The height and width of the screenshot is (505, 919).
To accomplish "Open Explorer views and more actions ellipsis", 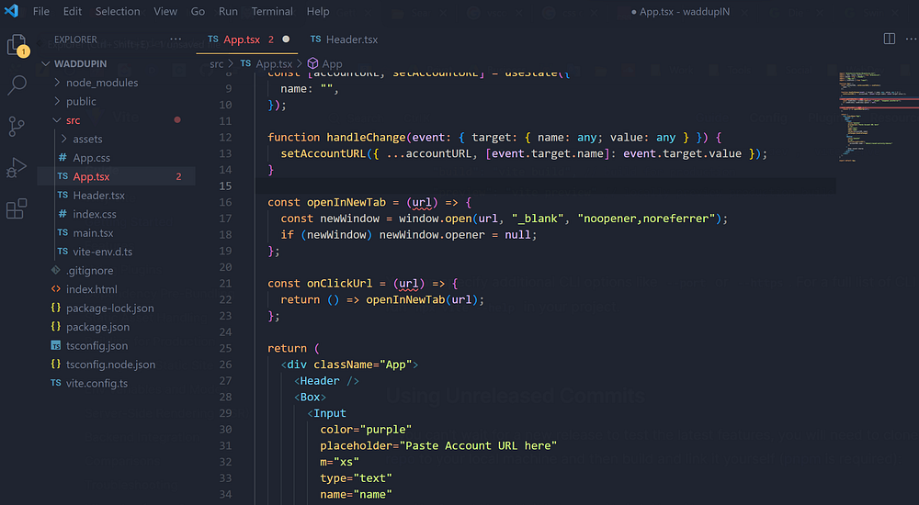I will pyautogui.click(x=176, y=39).
